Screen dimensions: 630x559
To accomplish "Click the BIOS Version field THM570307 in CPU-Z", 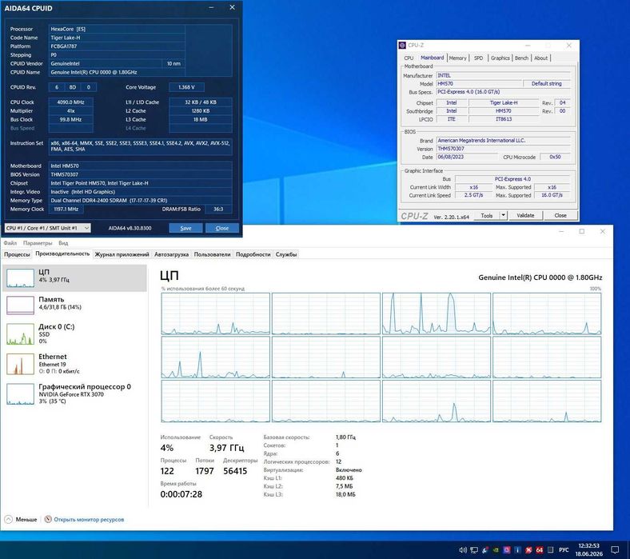I will tap(503, 149).
